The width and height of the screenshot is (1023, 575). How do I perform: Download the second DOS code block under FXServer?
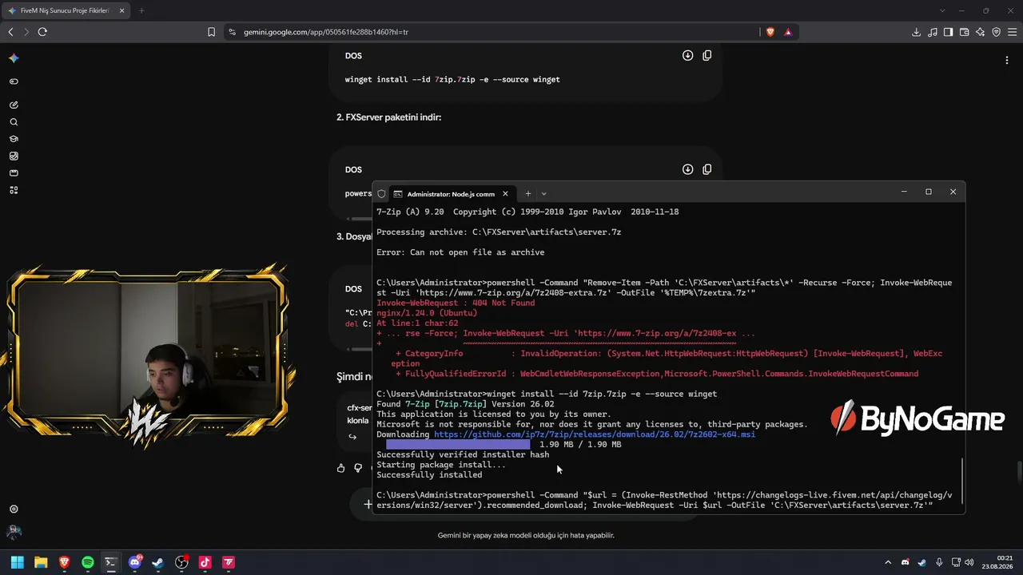click(687, 169)
